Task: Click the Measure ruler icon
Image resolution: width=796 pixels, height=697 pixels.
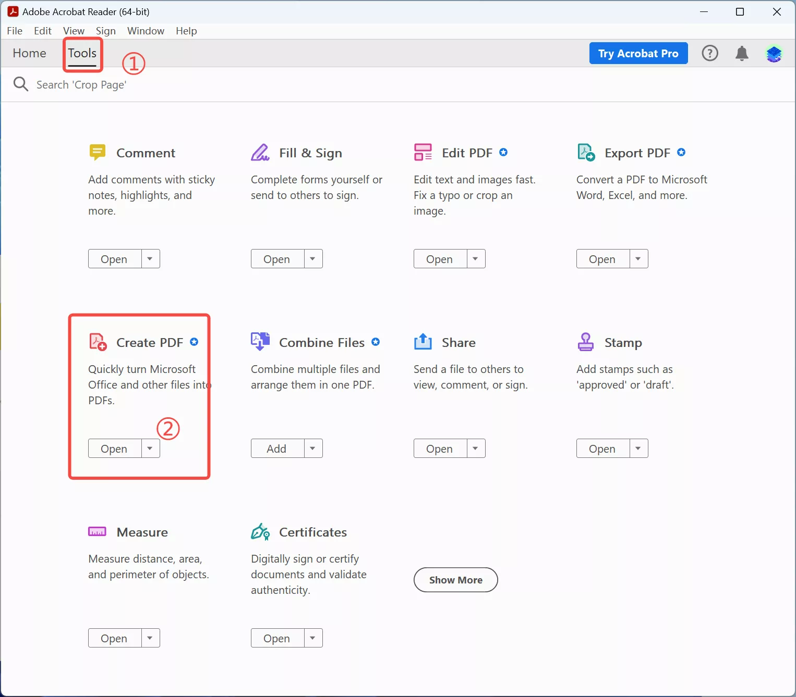Action: click(x=98, y=532)
